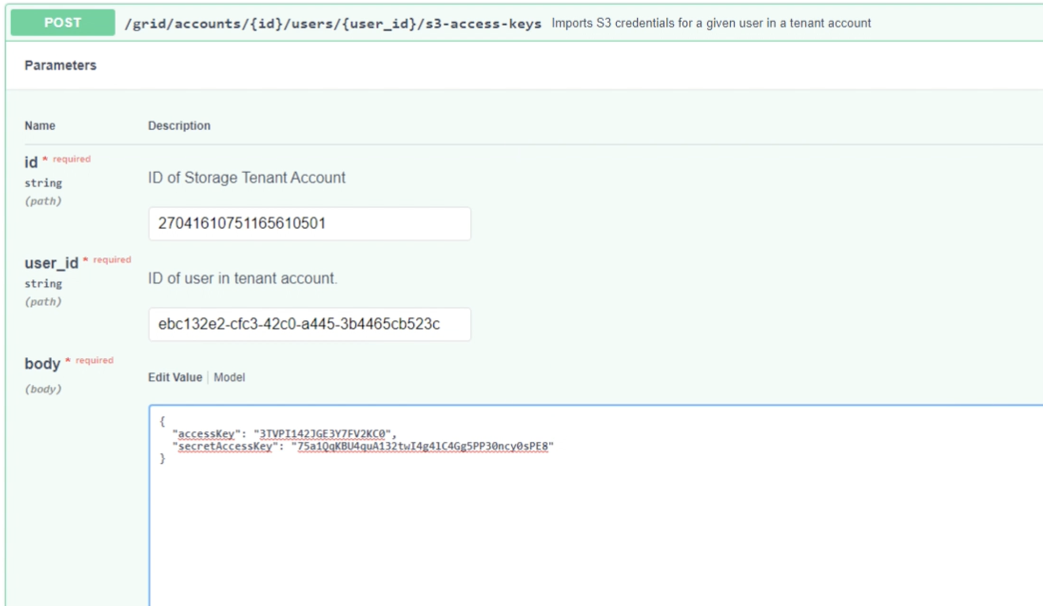The width and height of the screenshot is (1043, 606).
Task: Focus the user_id input field
Action: tap(309, 324)
